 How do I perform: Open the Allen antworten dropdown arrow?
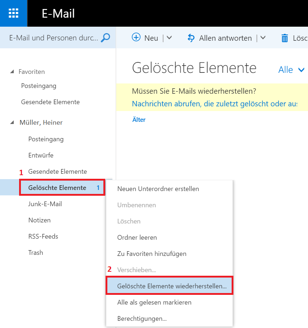(263, 38)
